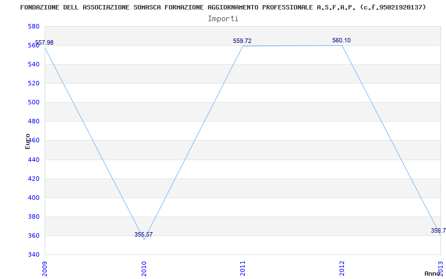
Task: Click the y-axis value 580
Action: (33, 26)
